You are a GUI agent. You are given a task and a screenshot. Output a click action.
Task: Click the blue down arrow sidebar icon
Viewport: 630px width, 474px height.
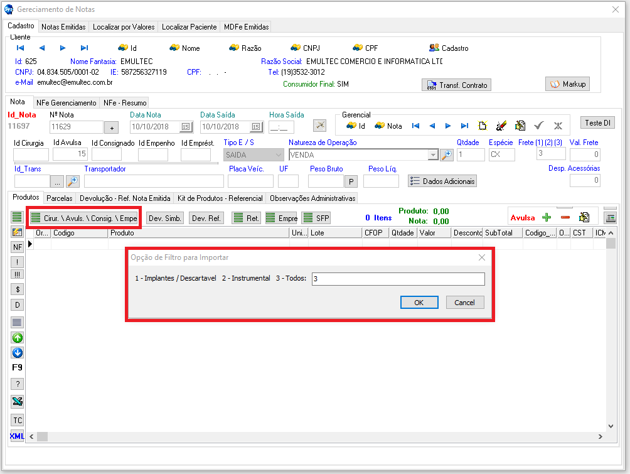point(18,353)
